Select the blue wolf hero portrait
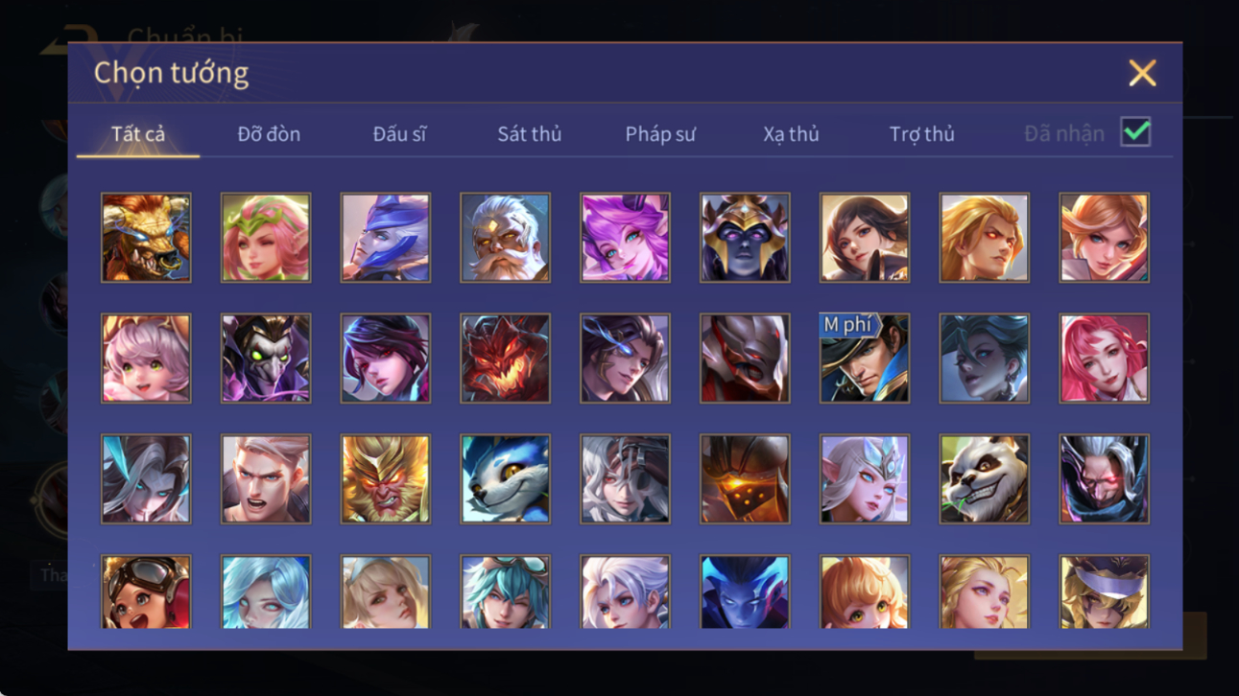 (x=505, y=478)
